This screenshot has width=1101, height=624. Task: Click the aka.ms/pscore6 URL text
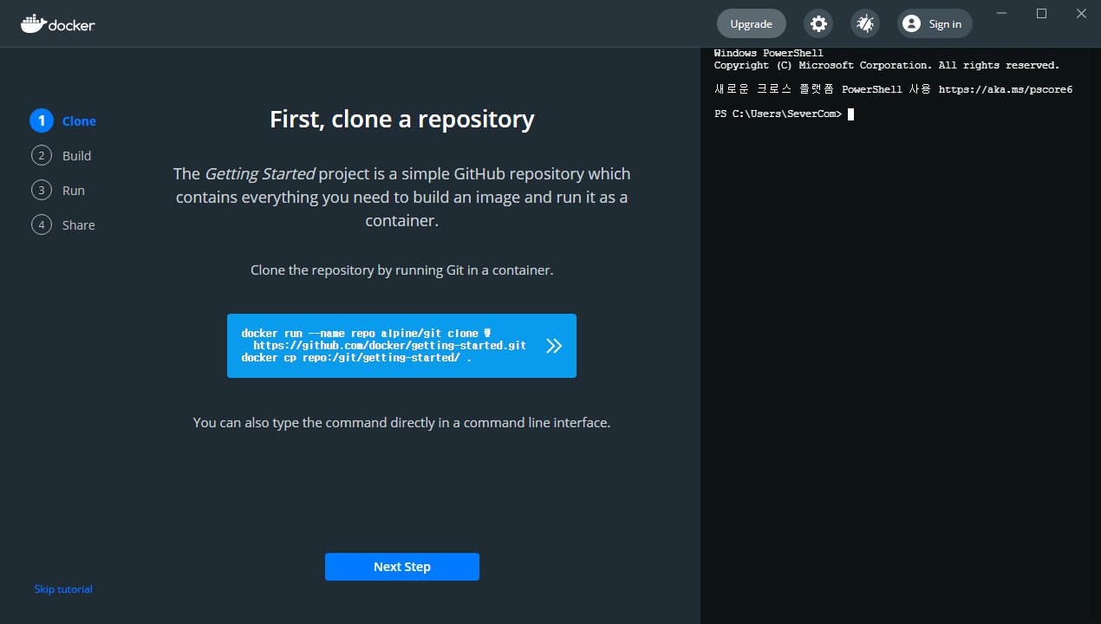click(x=1006, y=89)
